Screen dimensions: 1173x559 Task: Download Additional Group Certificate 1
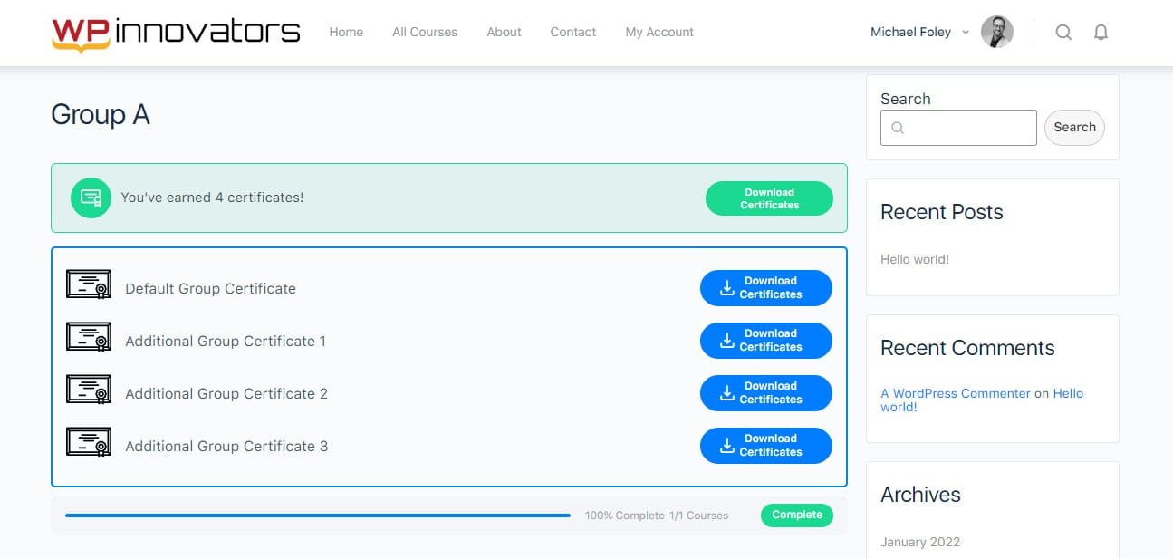click(766, 341)
